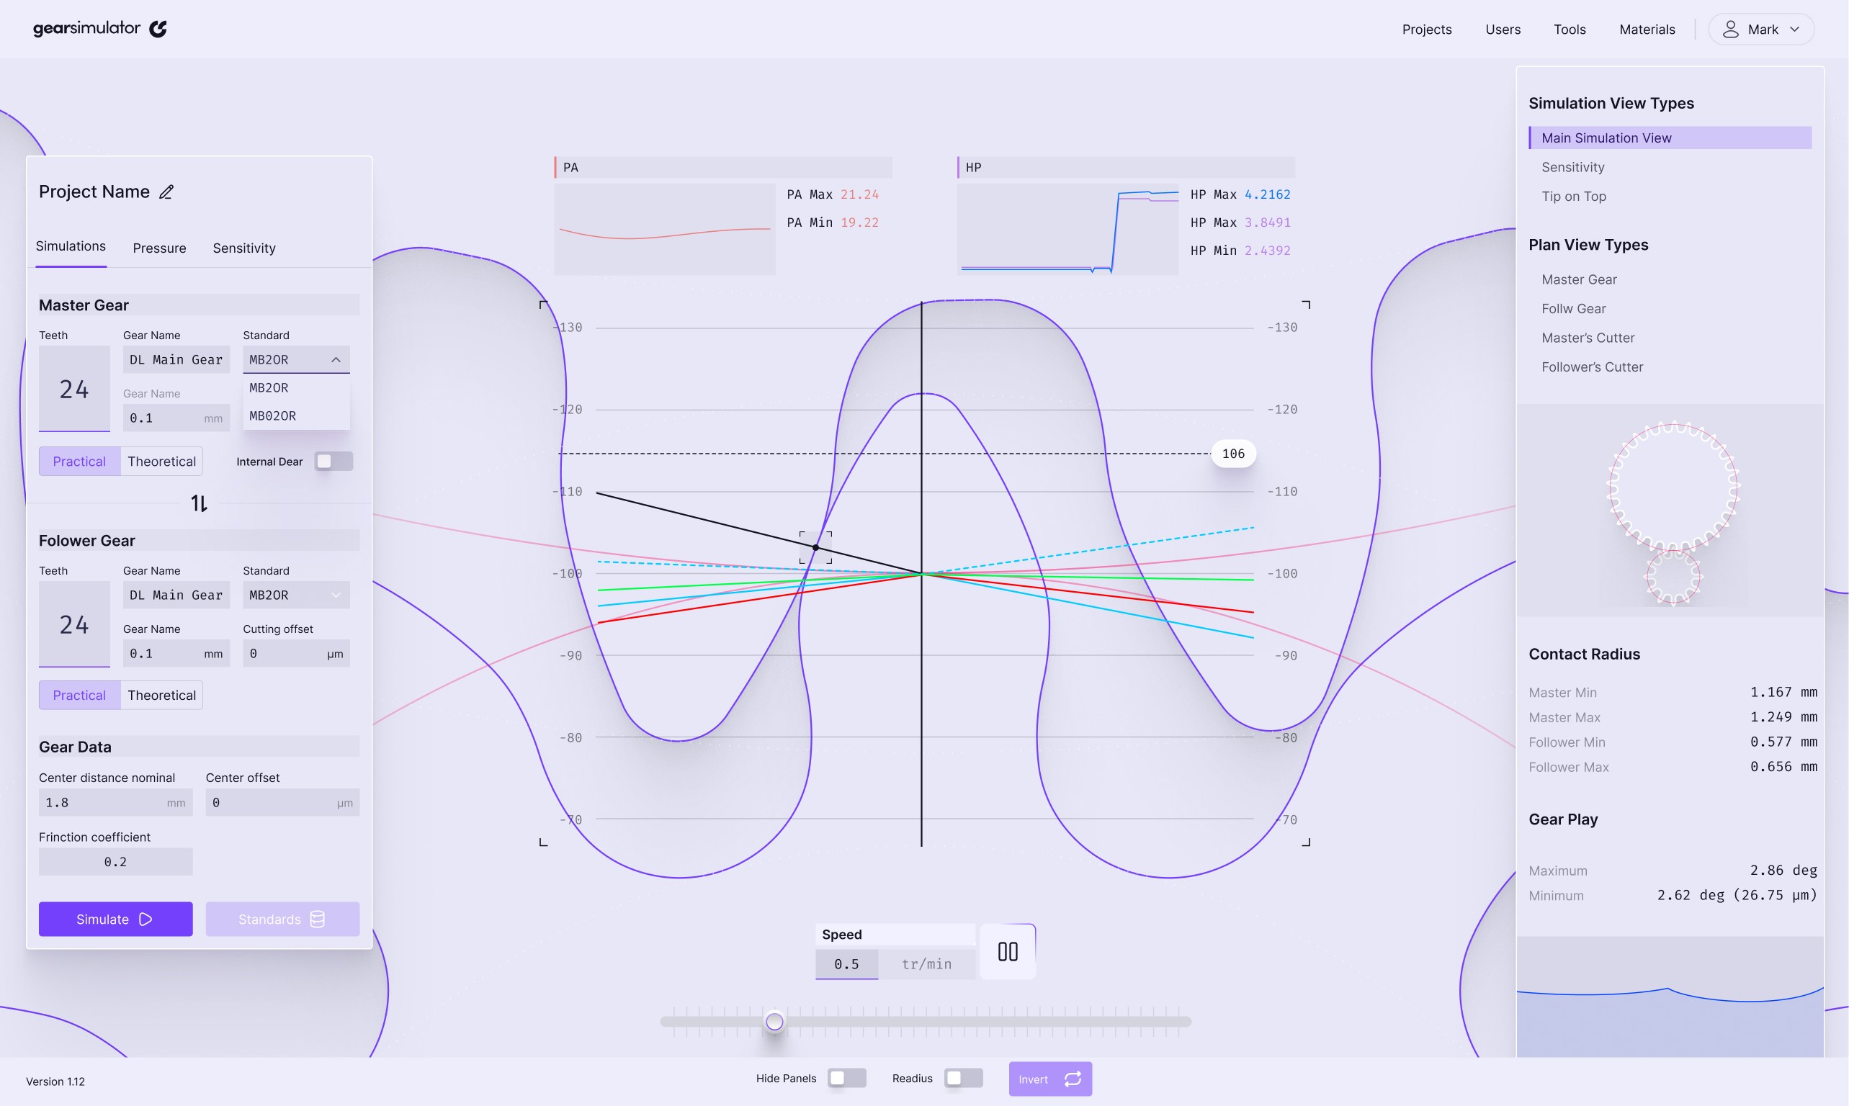Screen dimensions: 1849x1106
Task: Click the Friction coefficient input field
Action: coord(115,862)
